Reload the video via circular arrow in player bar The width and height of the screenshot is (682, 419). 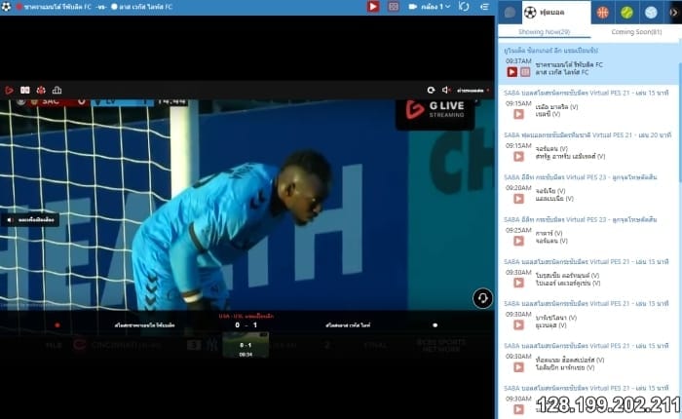pyautogui.click(x=431, y=90)
